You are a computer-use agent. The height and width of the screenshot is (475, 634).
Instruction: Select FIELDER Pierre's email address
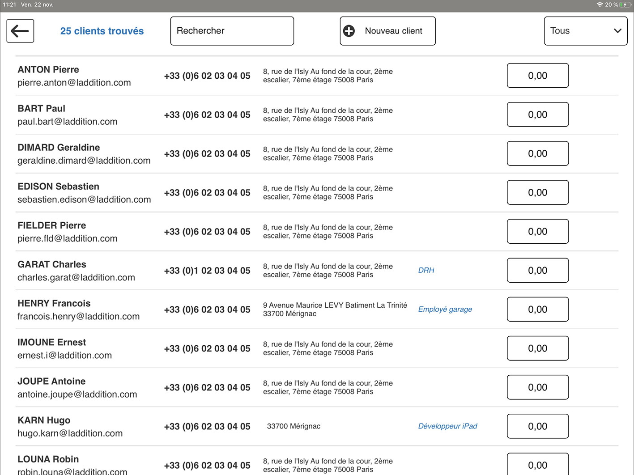coord(68,238)
